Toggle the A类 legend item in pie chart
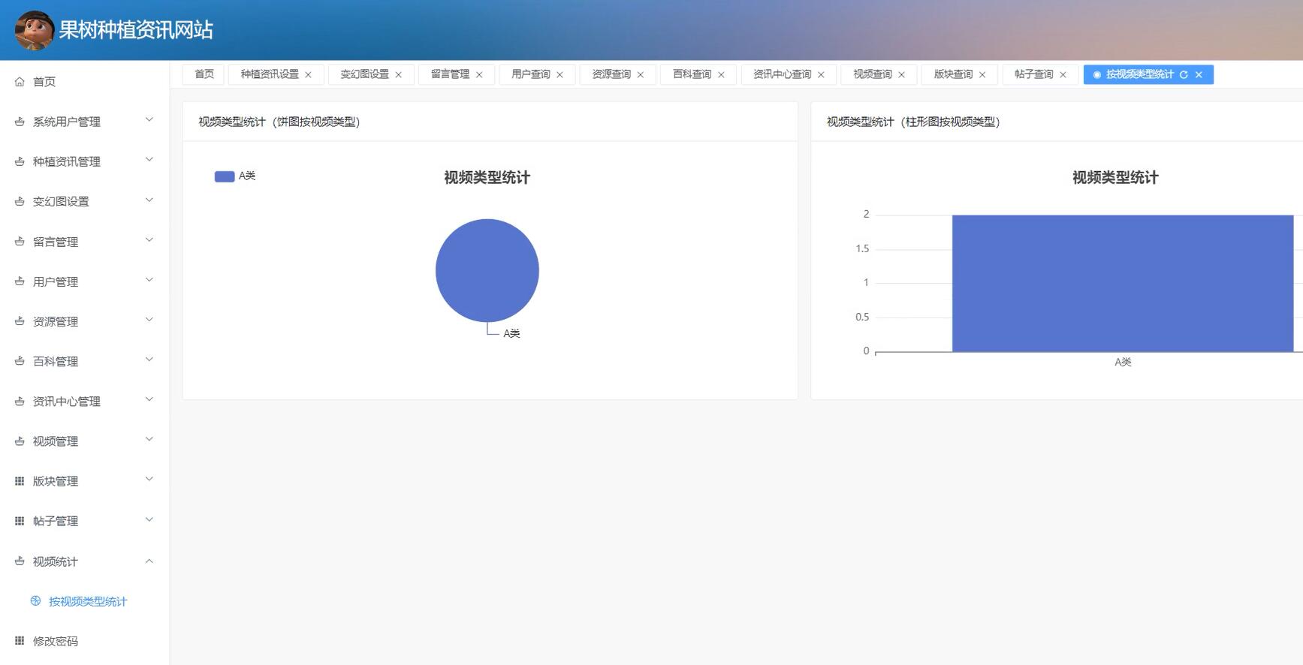Screen dimensions: 1303x665 235,176
